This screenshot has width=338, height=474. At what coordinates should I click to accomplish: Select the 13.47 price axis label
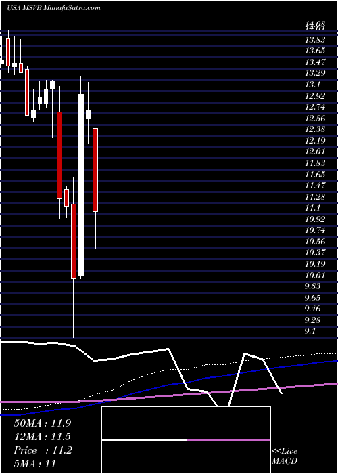[x=315, y=62]
